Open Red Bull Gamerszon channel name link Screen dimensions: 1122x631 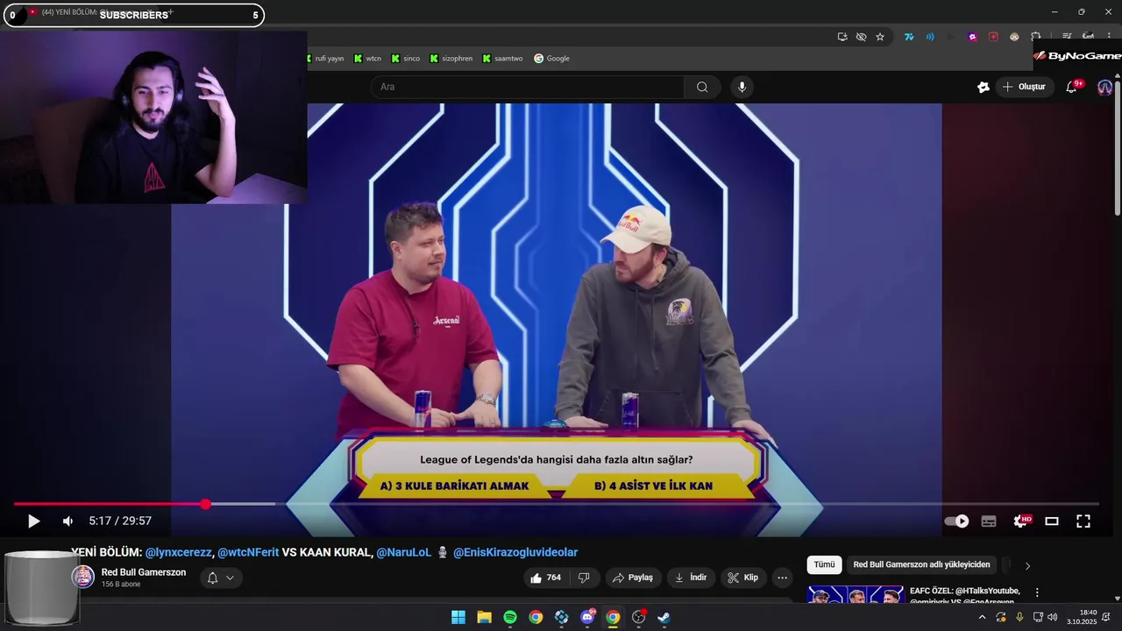click(x=144, y=572)
